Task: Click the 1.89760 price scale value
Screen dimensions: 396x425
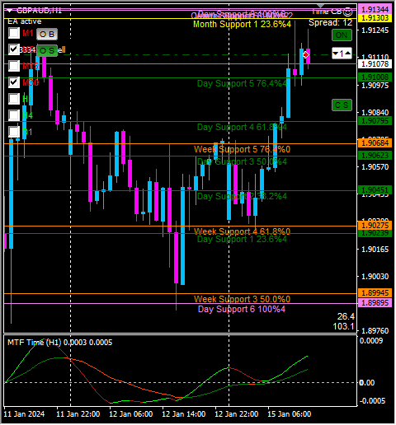Action: (x=375, y=331)
